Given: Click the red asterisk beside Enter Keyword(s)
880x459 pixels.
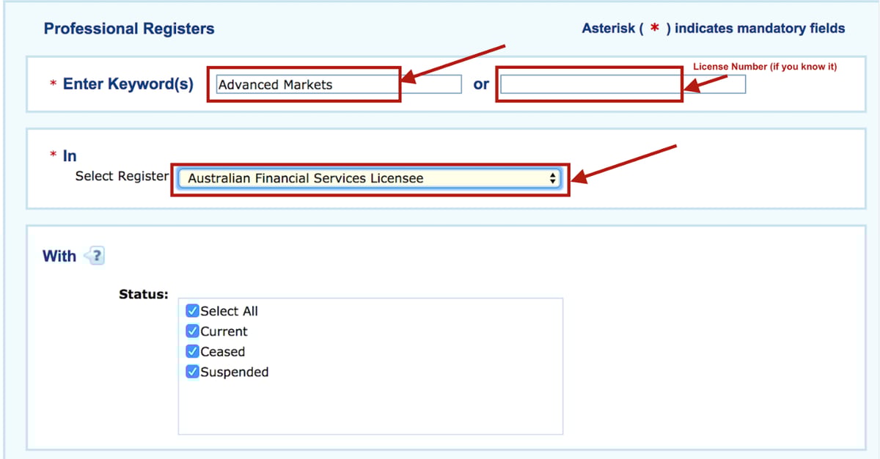Looking at the screenshot, I should (52, 83).
